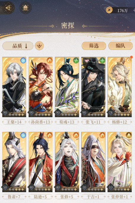Toggle sort direction on 品质 sorter
Image resolution: width=135 pixels, height=203 pixels.
18,46
